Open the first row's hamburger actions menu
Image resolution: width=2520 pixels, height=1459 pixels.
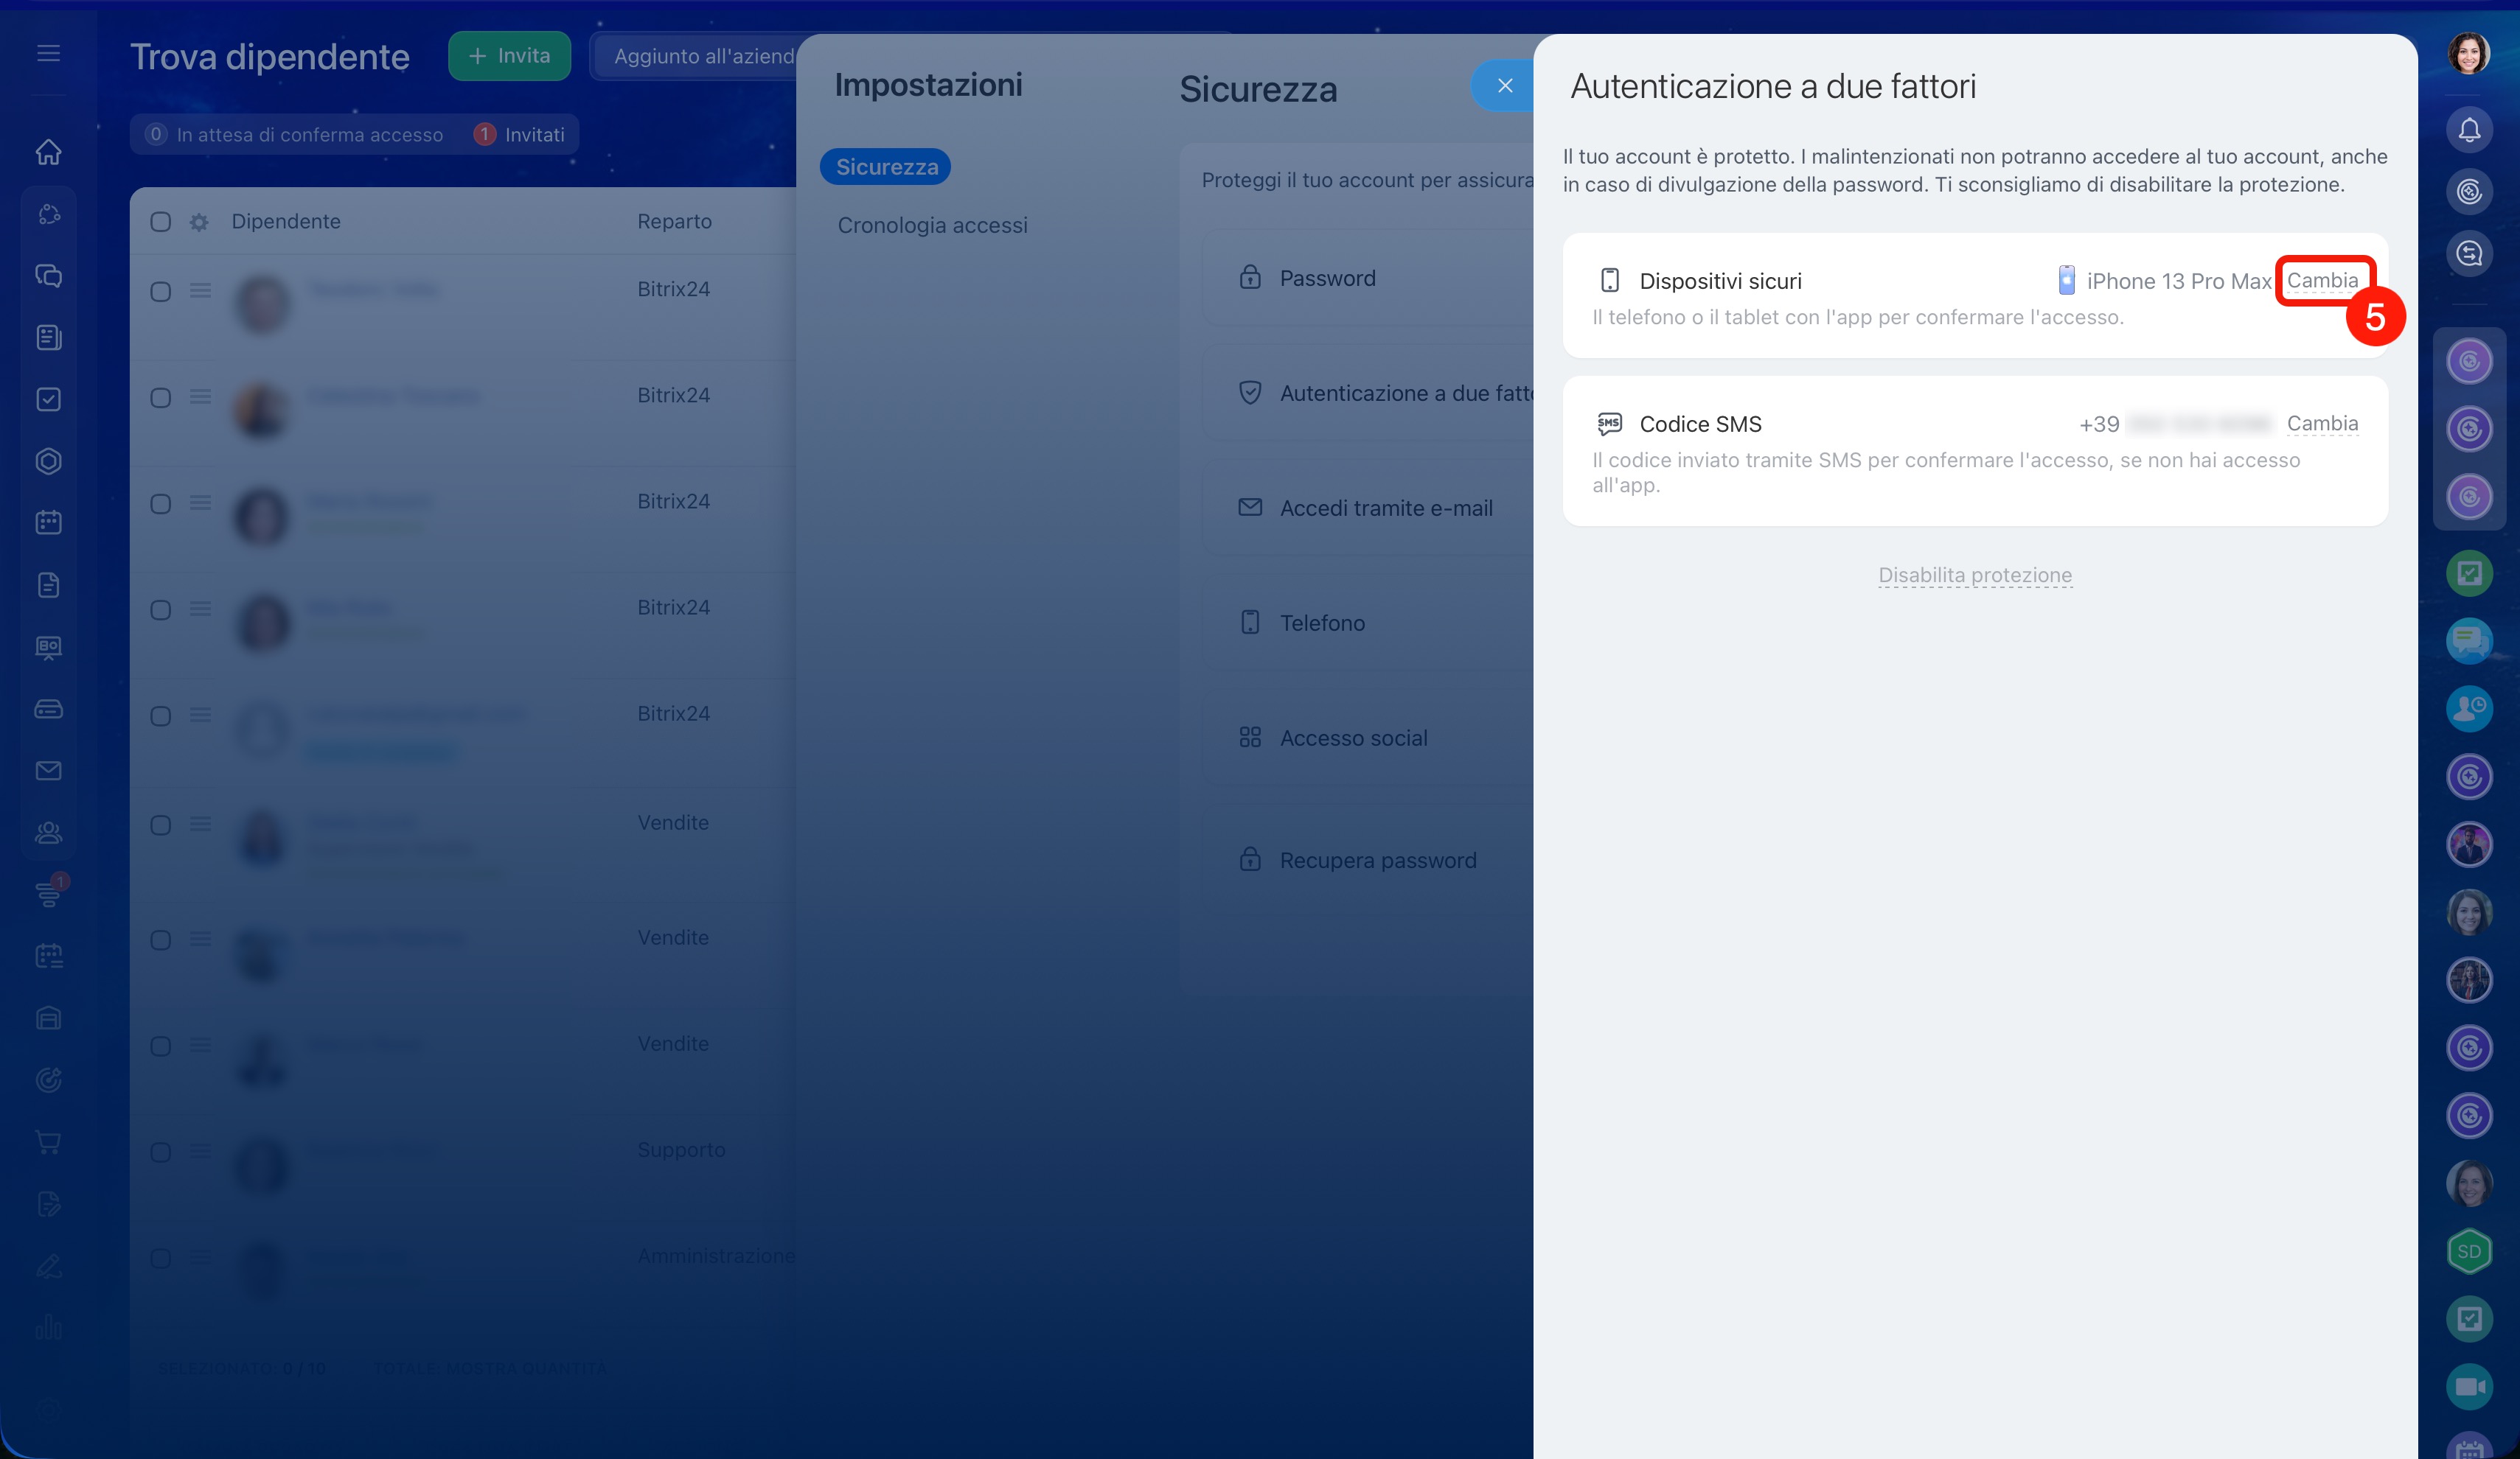pyautogui.click(x=200, y=291)
